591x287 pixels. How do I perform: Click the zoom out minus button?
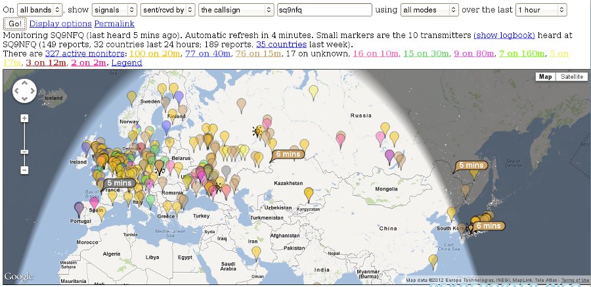click(24, 170)
